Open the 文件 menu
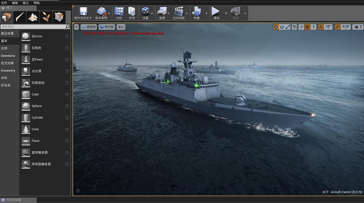The image size is (364, 203). 4,3
